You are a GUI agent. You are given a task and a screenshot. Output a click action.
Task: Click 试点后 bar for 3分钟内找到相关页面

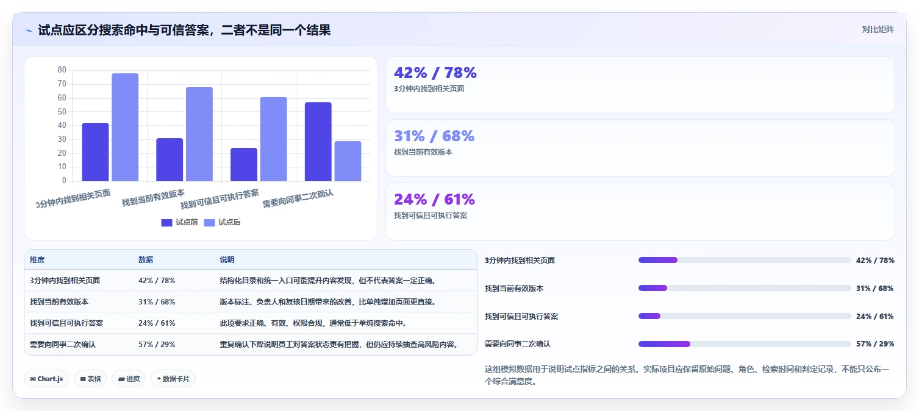pyautogui.click(x=125, y=127)
